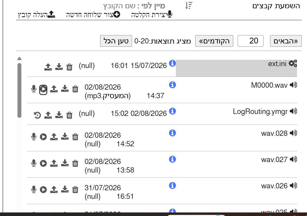This screenshot has width=307, height=216.
Task: Play the wav.027 recording
Action: click(x=43, y=163)
